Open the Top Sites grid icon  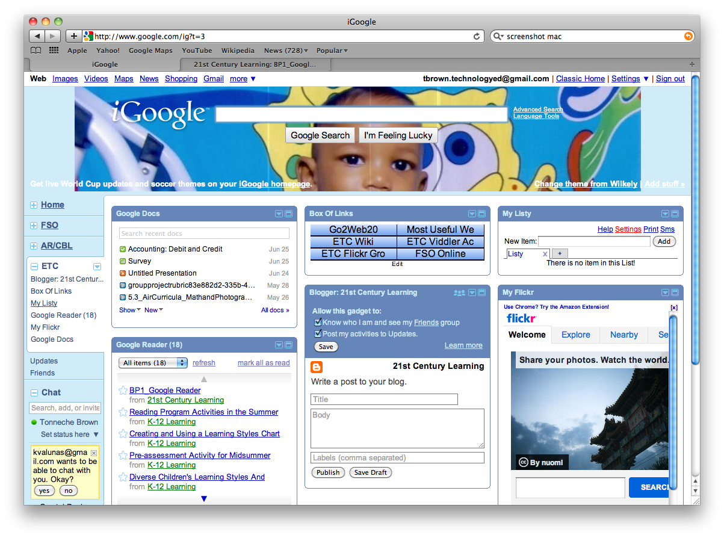54,51
